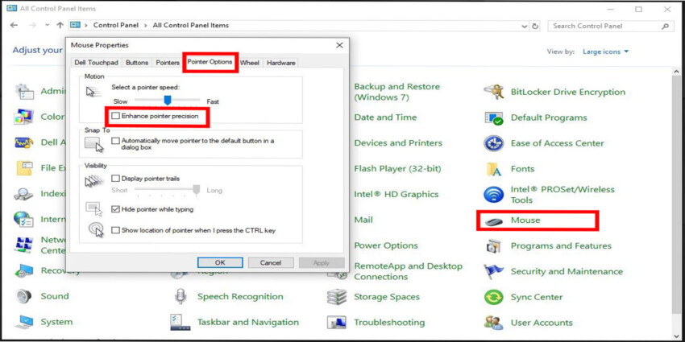Enable Enhance pointer precision checkbox

coord(115,116)
